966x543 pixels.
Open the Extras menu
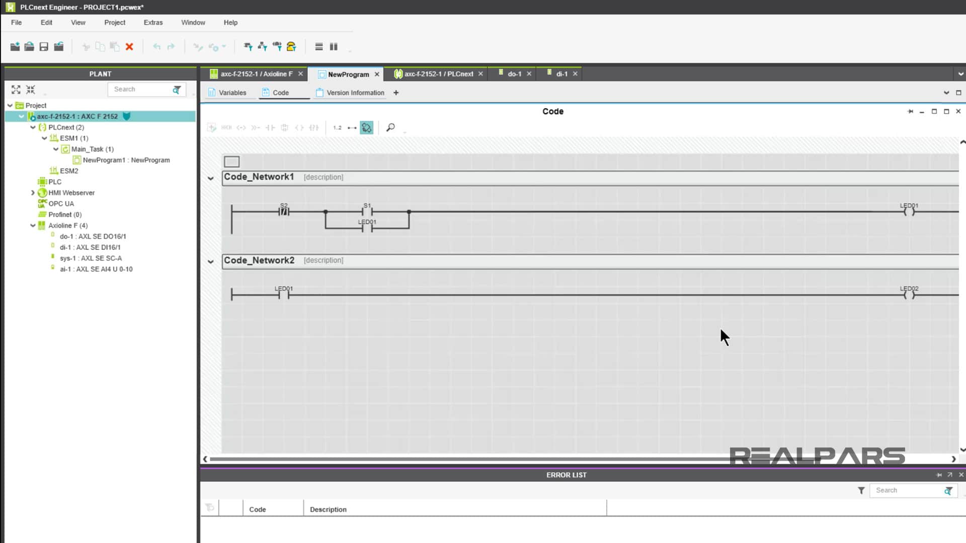[x=153, y=23]
